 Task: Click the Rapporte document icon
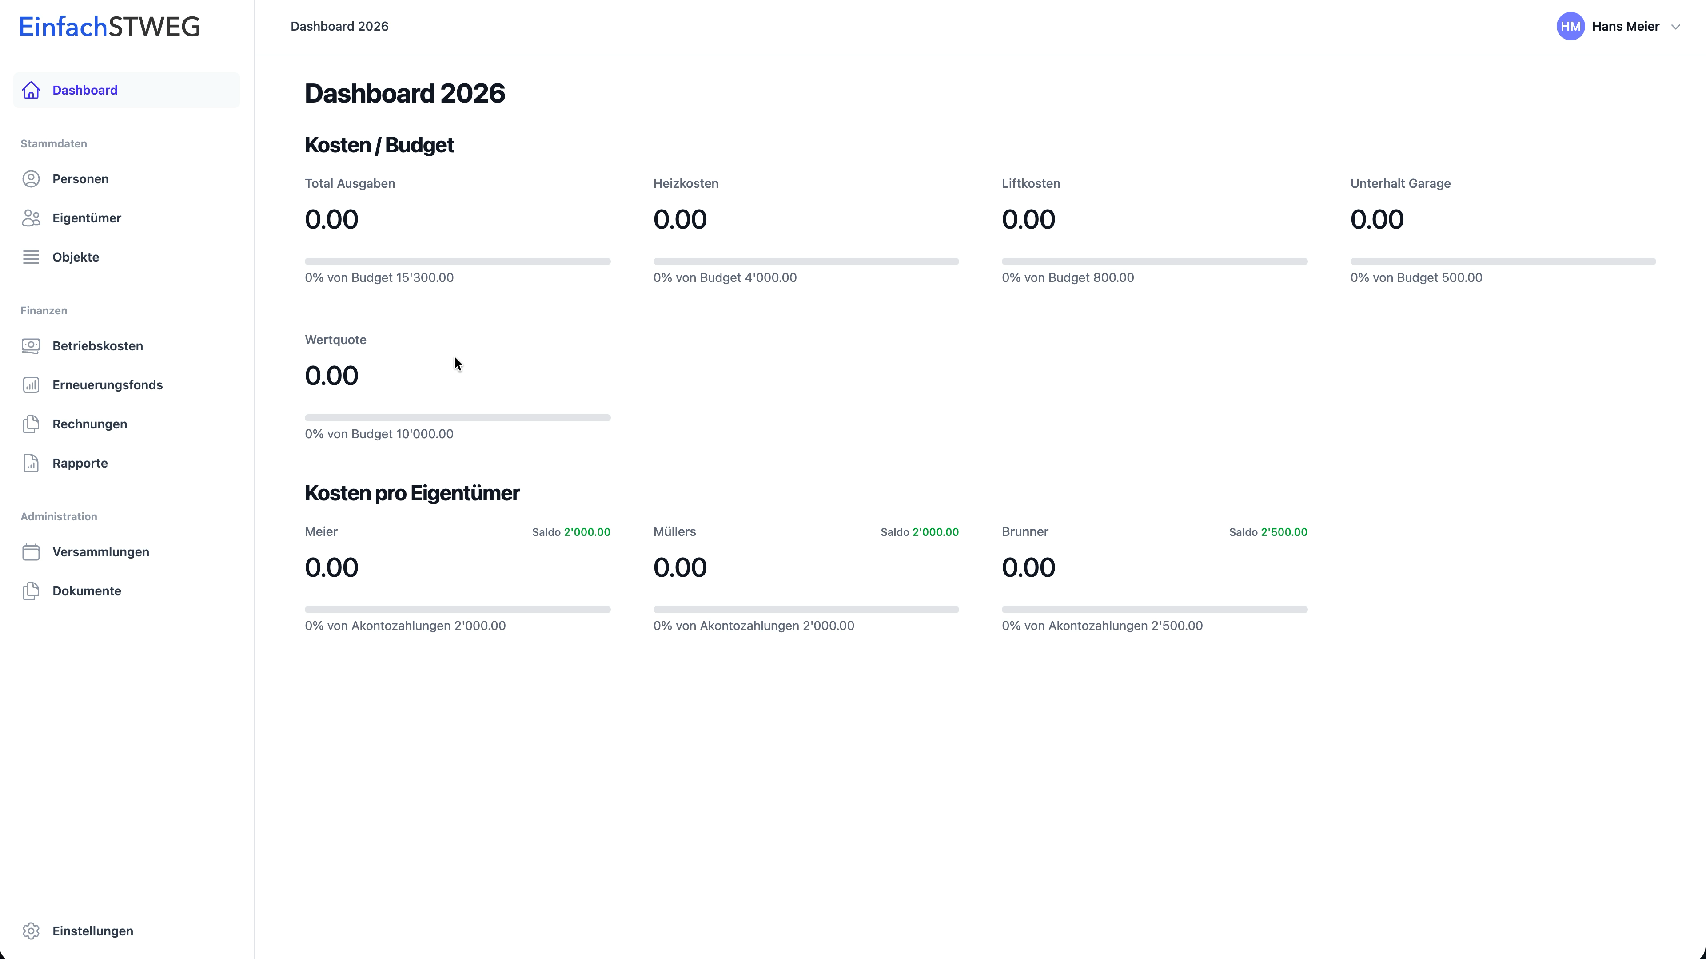[31, 463]
